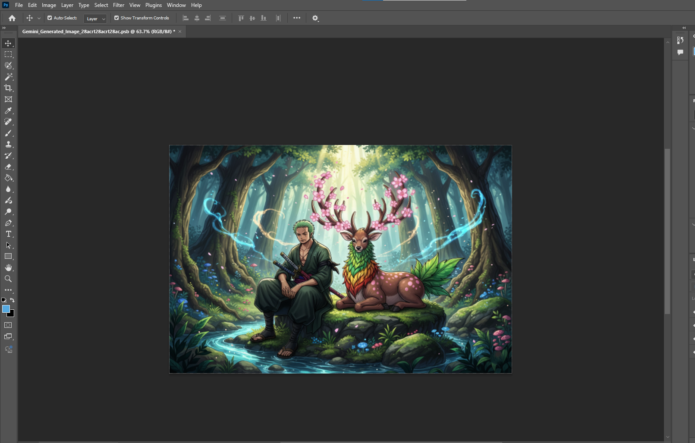Select the Crop tool
Screen dimensions: 695x443
[8, 88]
